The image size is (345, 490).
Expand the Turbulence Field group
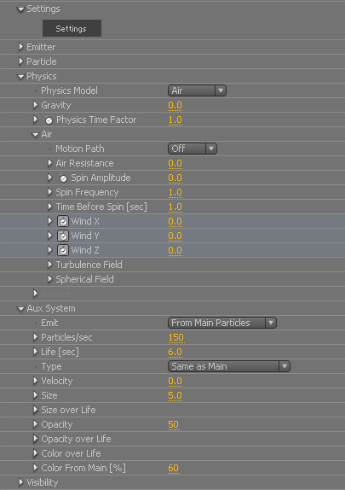(x=50, y=265)
